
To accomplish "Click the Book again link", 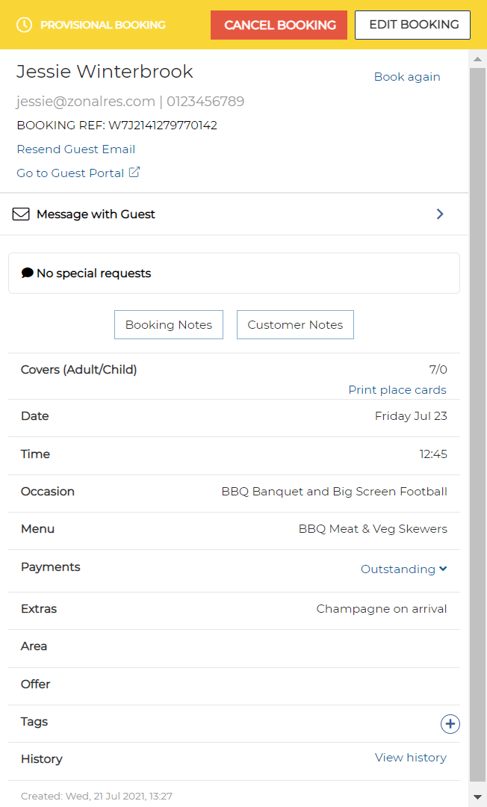I will point(407,77).
